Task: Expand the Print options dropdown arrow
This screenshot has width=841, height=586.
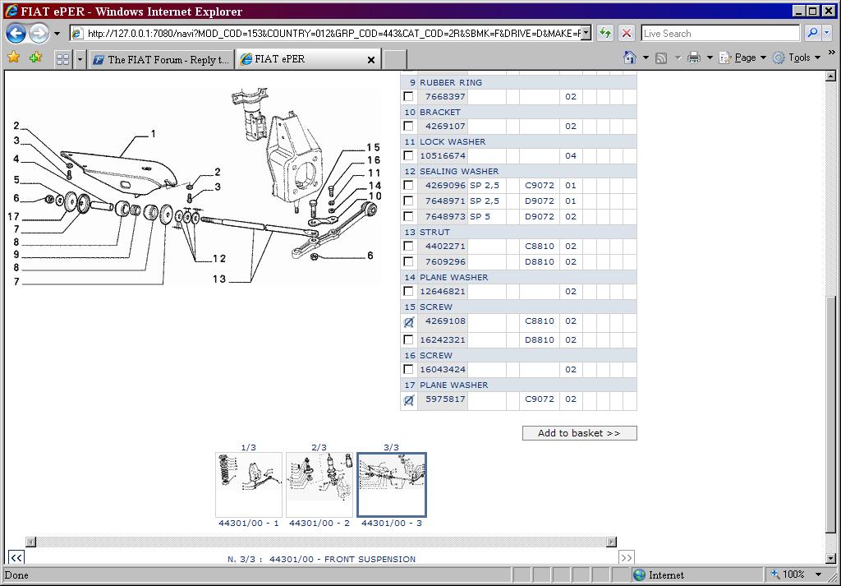Action: tap(710, 58)
